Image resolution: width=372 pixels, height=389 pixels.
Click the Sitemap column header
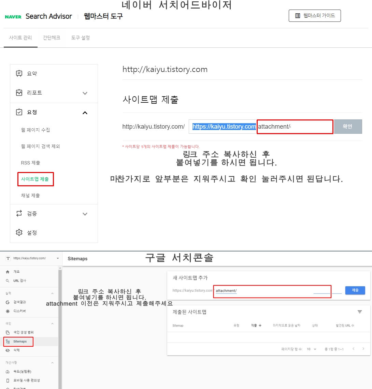[x=178, y=326]
